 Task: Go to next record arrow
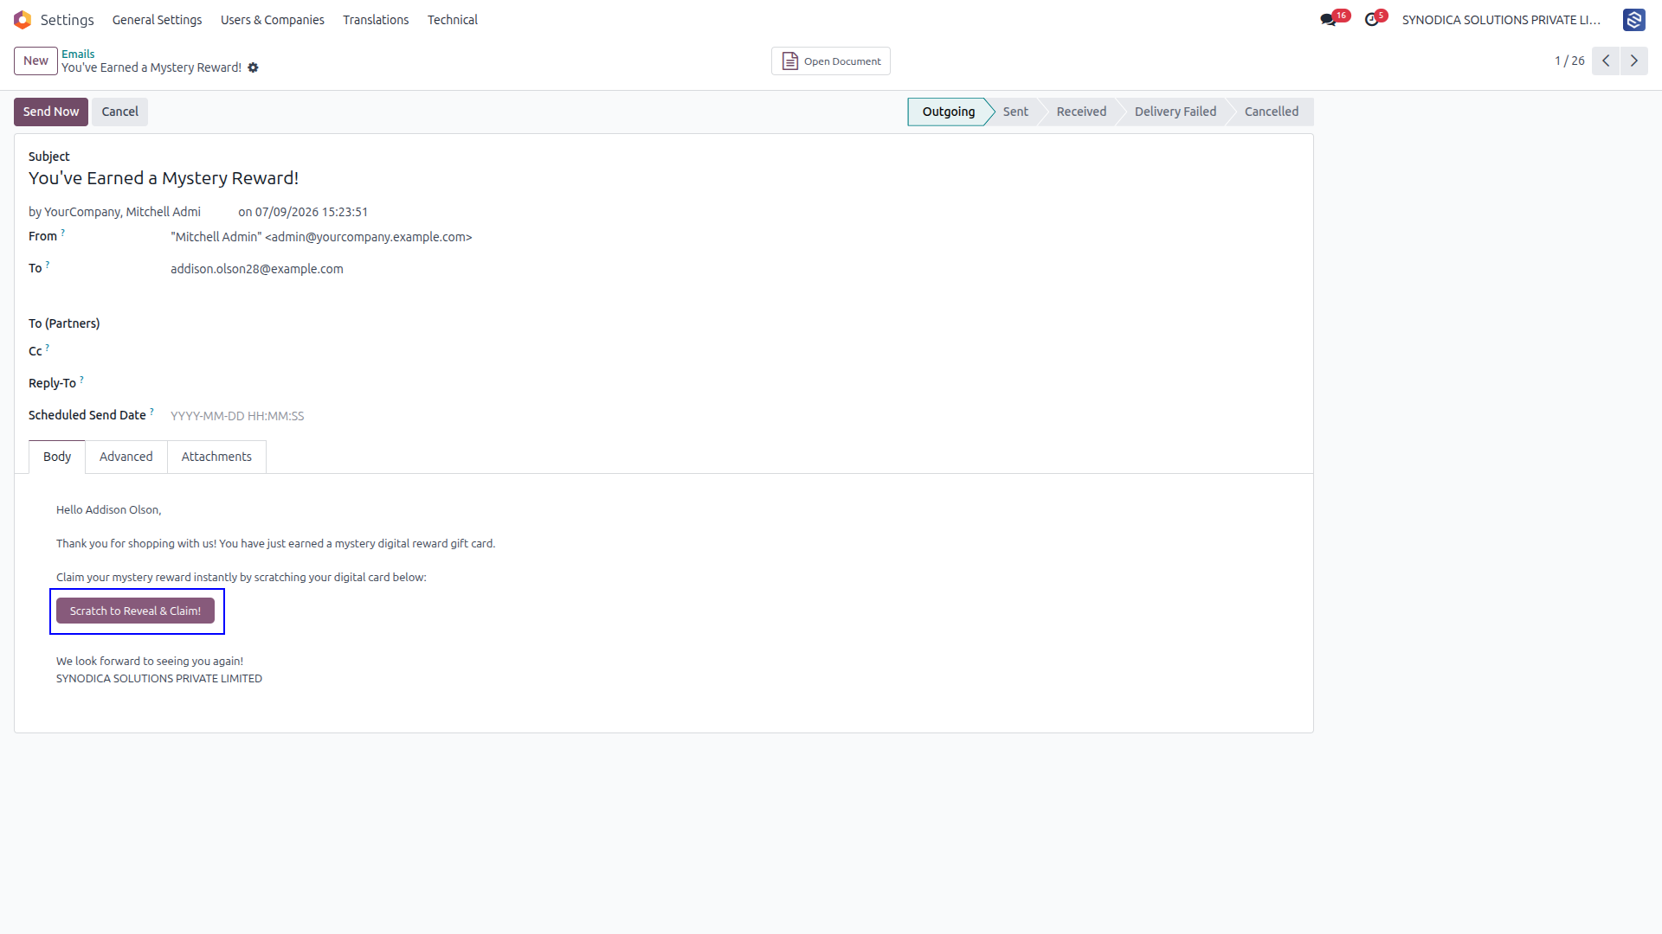tap(1634, 61)
